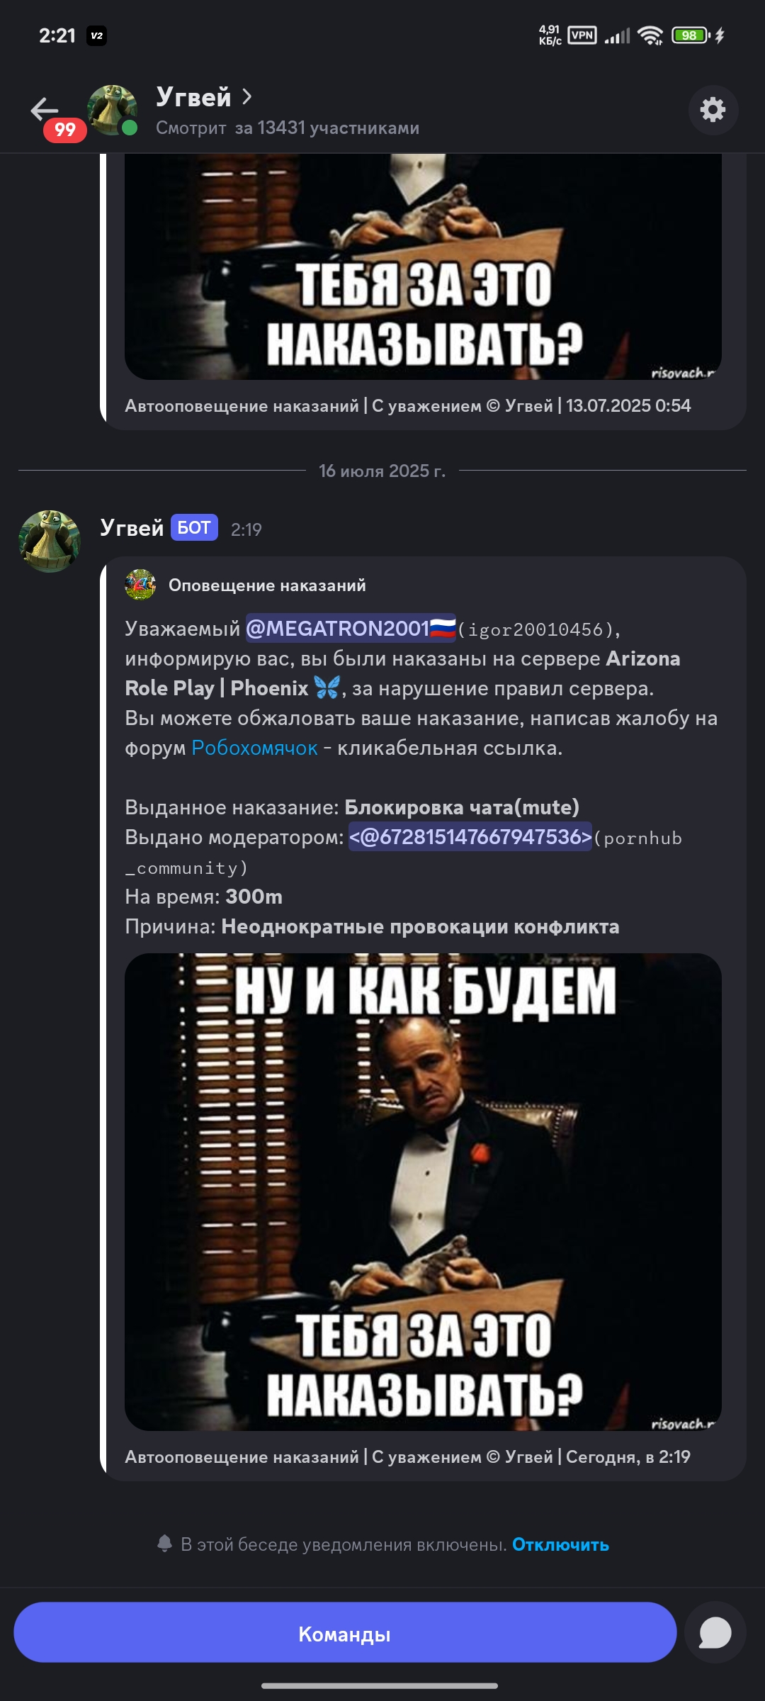Viewport: 765px width, 1701px height.
Task: Tap Угвей avatar beside 2:19 message
Action: 49,541
